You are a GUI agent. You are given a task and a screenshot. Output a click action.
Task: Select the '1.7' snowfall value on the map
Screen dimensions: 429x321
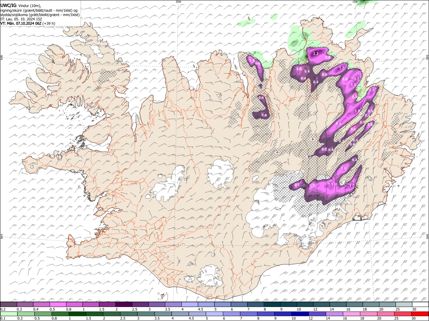coord(342,68)
